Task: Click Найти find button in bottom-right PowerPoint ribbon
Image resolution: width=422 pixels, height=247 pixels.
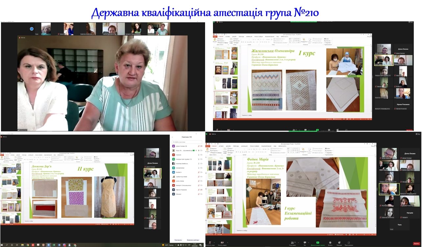Action: coord(328,148)
